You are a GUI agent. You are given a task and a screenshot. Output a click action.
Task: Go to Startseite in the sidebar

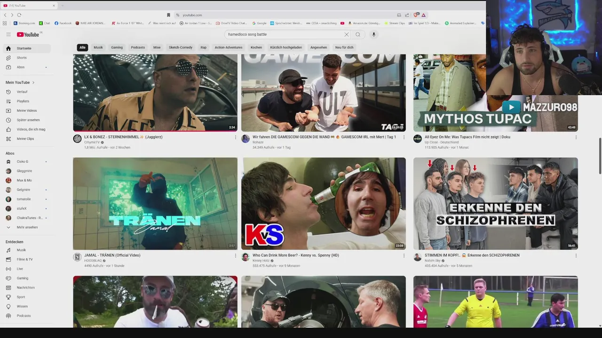(27, 48)
